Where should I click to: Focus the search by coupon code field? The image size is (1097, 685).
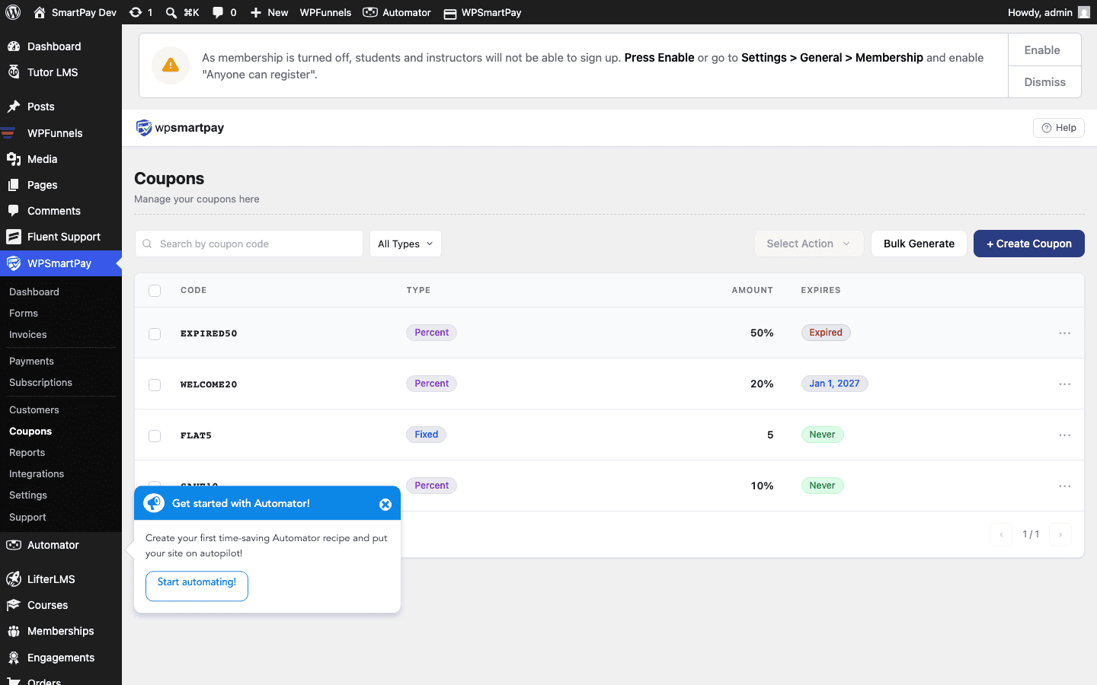tap(249, 244)
